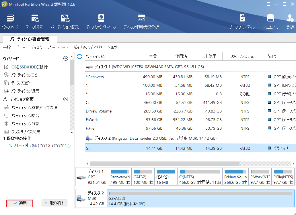Viewport: 296px width, 215px height.
Task: Apply pending operations with the 適用 button
Action: [20, 203]
